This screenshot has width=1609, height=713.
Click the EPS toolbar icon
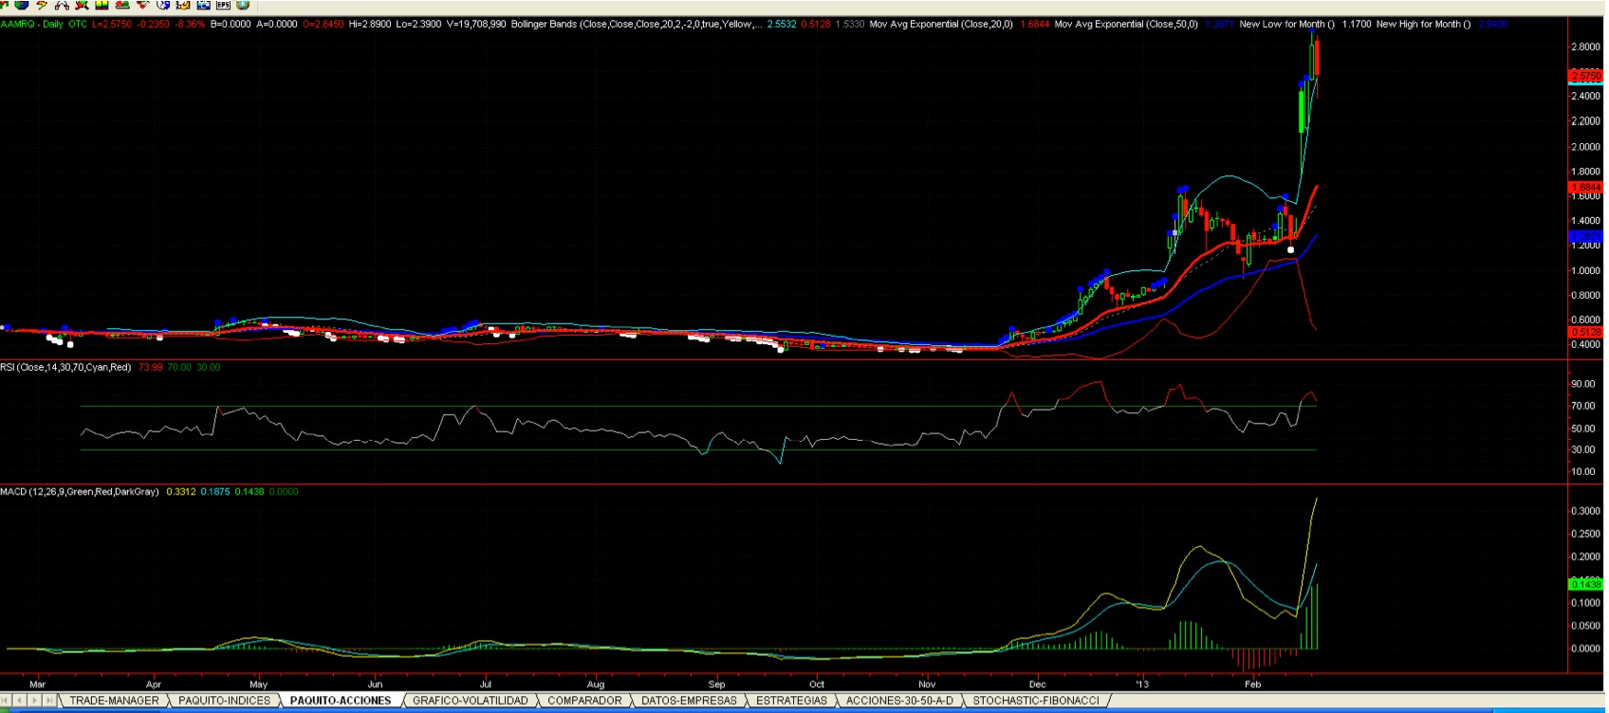[223, 5]
